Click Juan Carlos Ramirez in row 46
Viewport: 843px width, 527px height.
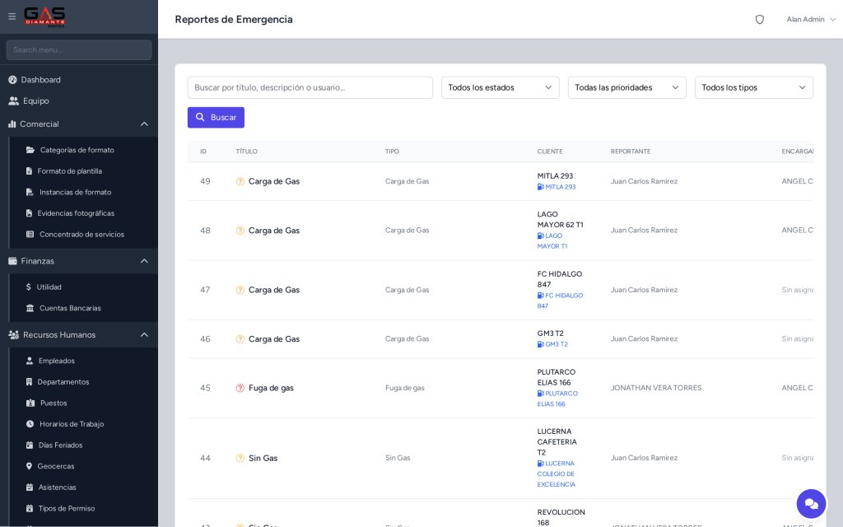[644, 338]
